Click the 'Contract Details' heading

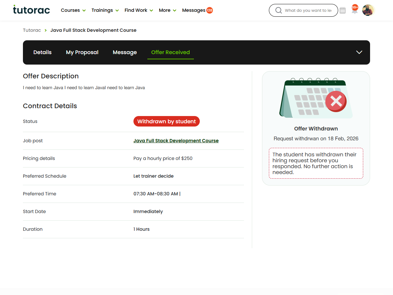tap(50, 106)
